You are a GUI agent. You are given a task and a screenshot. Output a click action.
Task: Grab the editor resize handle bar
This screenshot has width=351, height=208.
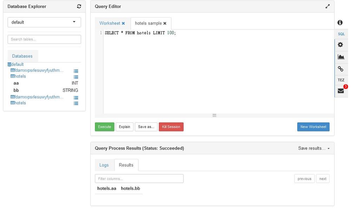point(214,115)
